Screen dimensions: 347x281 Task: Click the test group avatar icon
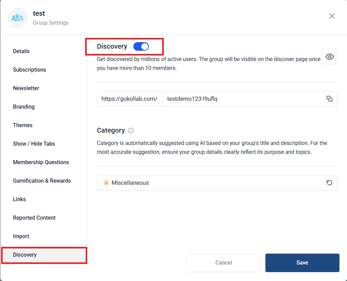17,18
